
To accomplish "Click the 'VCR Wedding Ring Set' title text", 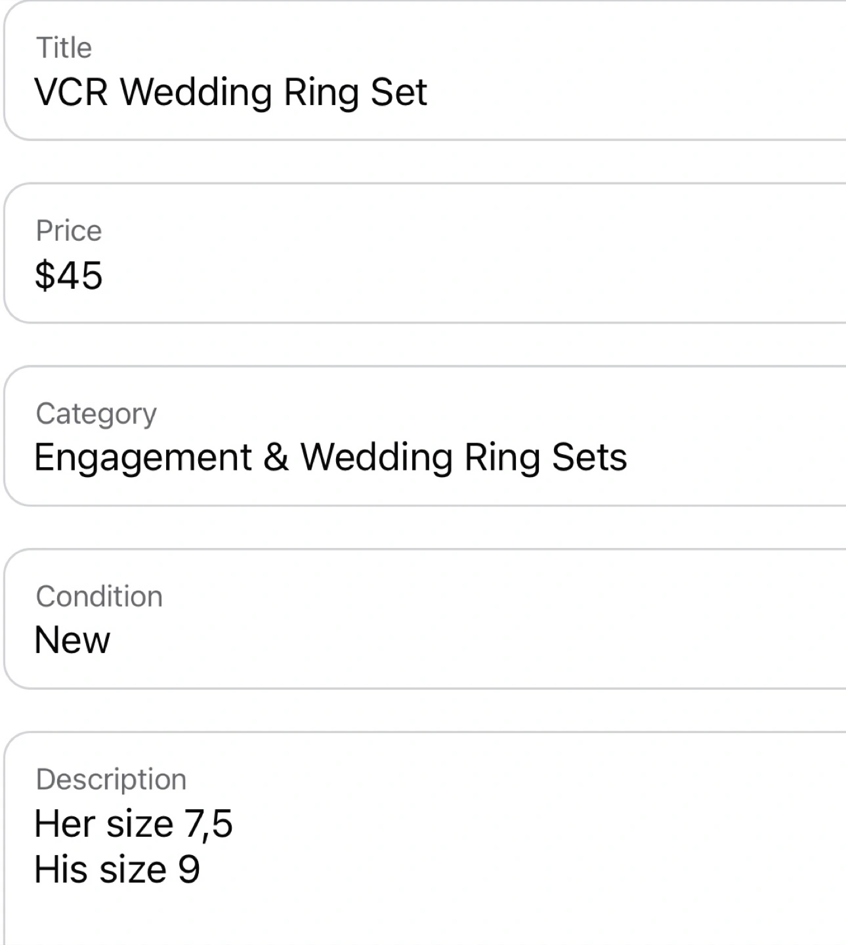I will [x=230, y=92].
